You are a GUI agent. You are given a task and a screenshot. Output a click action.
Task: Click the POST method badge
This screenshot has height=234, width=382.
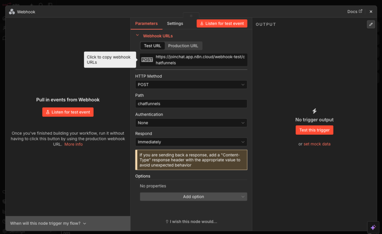(x=147, y=60)
